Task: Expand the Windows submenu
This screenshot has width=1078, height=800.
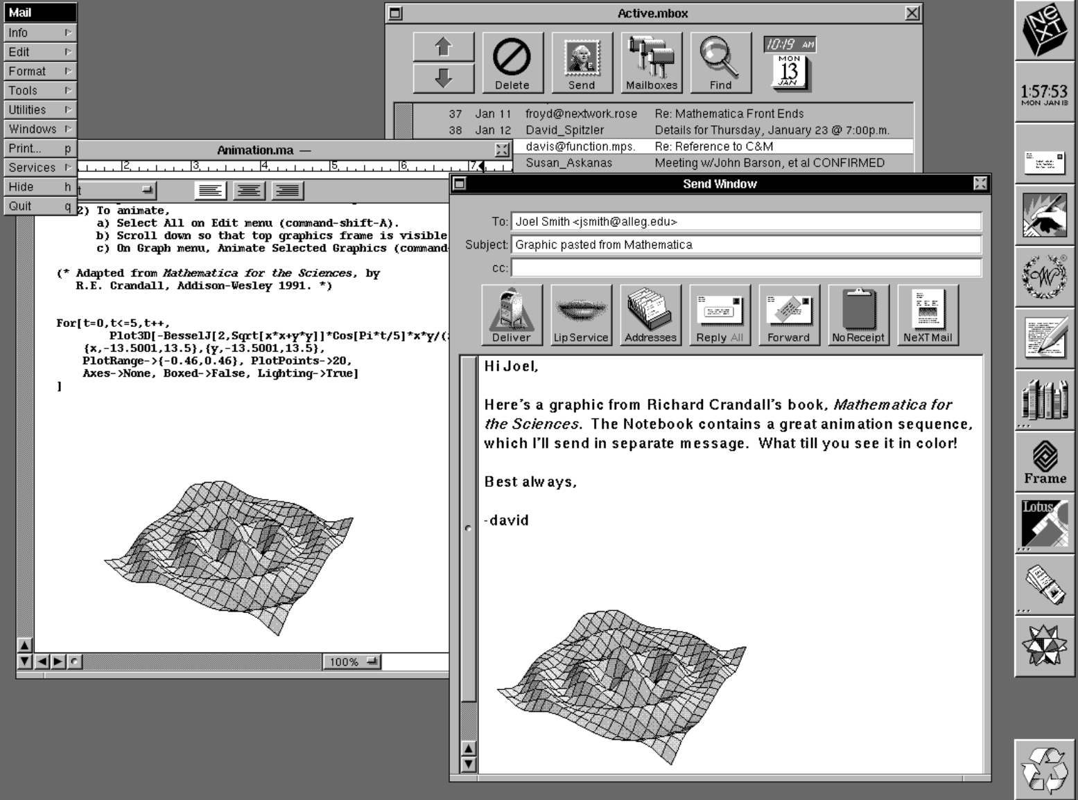Action: [40, 129]
